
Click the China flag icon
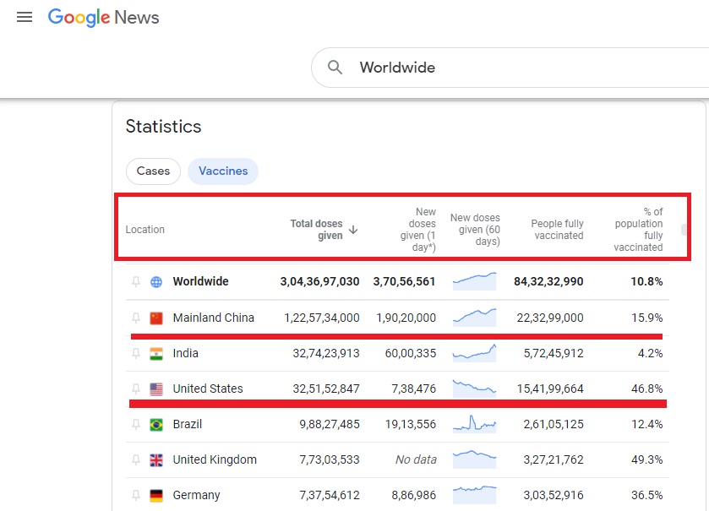156,318
